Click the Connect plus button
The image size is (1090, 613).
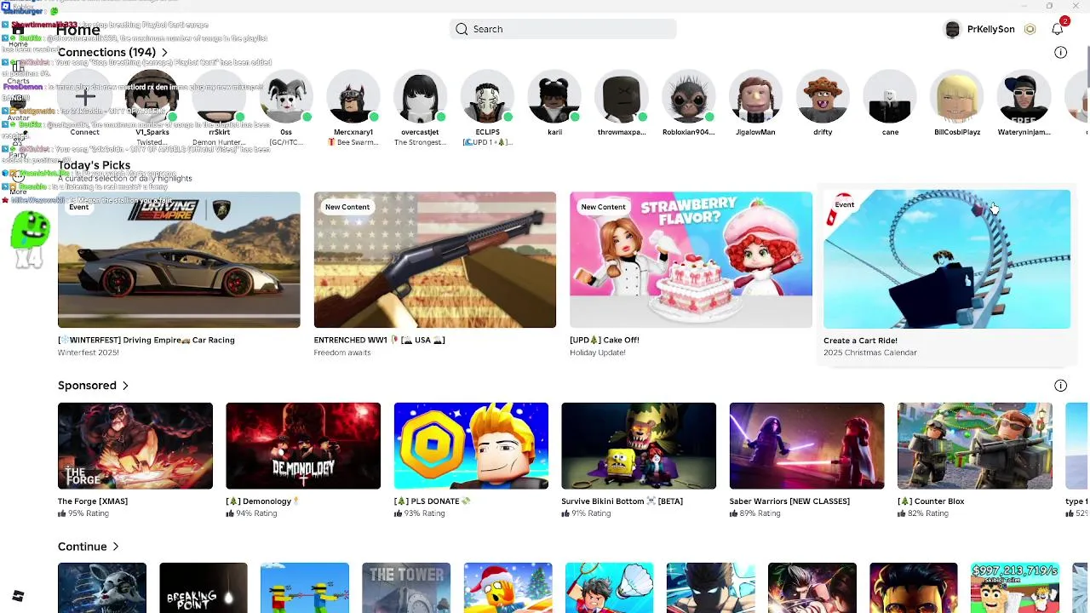(x=84, y=97)
